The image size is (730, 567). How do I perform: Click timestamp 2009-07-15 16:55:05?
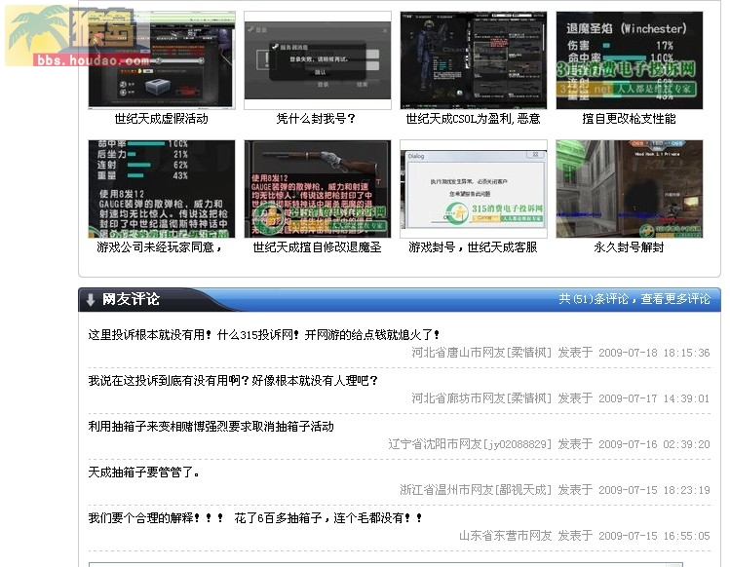[x=654, y=536]
